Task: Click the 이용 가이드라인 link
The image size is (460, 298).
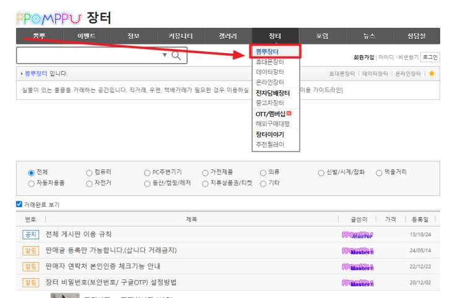Action: pyautogui.click(x=321, y=90)
